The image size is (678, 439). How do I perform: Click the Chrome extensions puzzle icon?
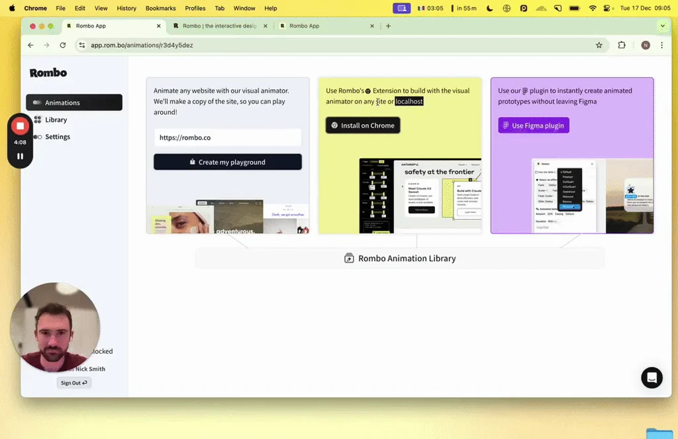point(621,45)
